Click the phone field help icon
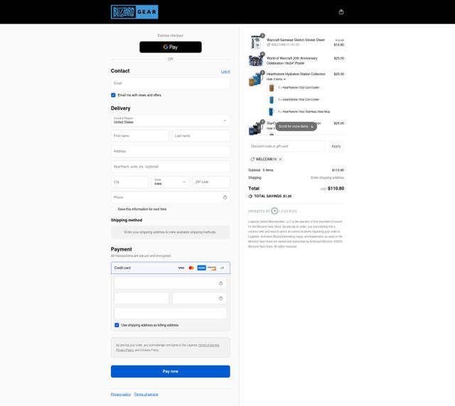 [225, 197]
